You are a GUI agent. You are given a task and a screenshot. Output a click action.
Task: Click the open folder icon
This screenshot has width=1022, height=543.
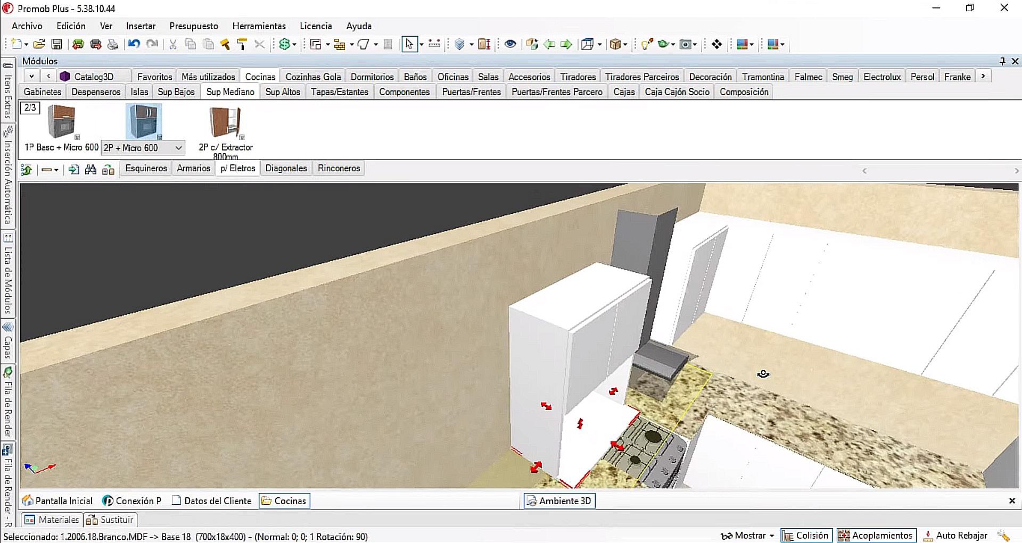[39, 45]
